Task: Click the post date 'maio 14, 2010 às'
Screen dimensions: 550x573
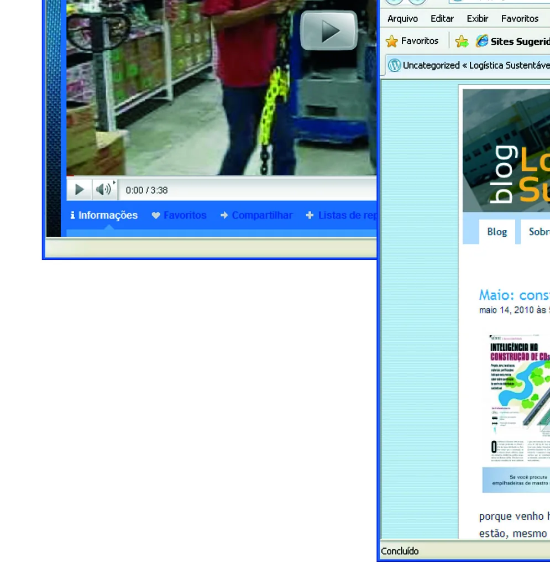Action: coord(512,310)
